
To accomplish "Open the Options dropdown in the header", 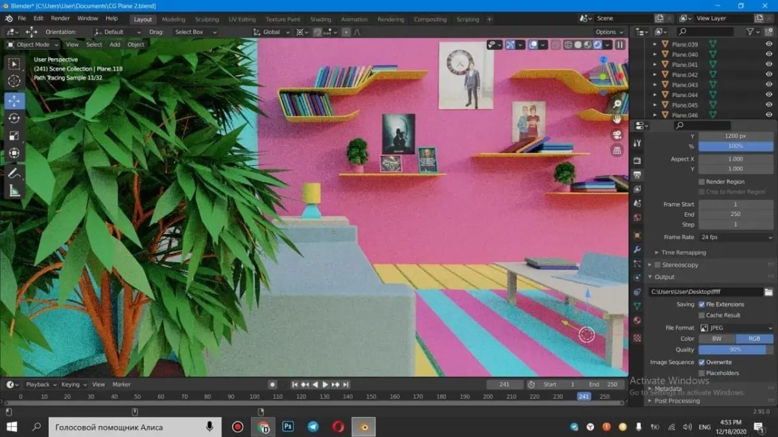I will coord(609,32).
